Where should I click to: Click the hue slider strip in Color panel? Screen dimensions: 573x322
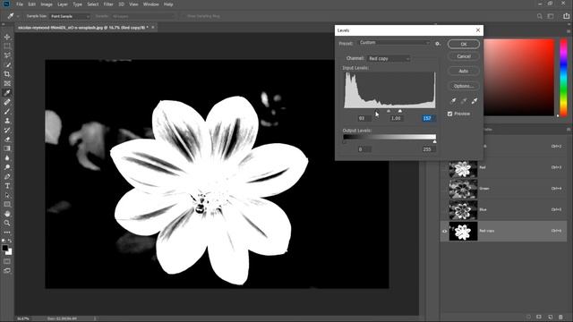coord(563,78)
